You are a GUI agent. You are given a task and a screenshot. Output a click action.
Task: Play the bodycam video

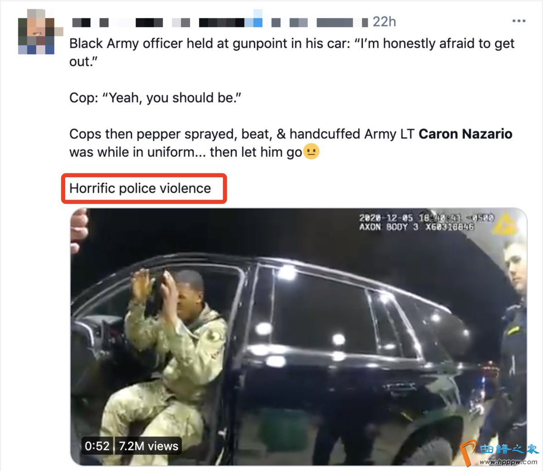click(299, 336)
